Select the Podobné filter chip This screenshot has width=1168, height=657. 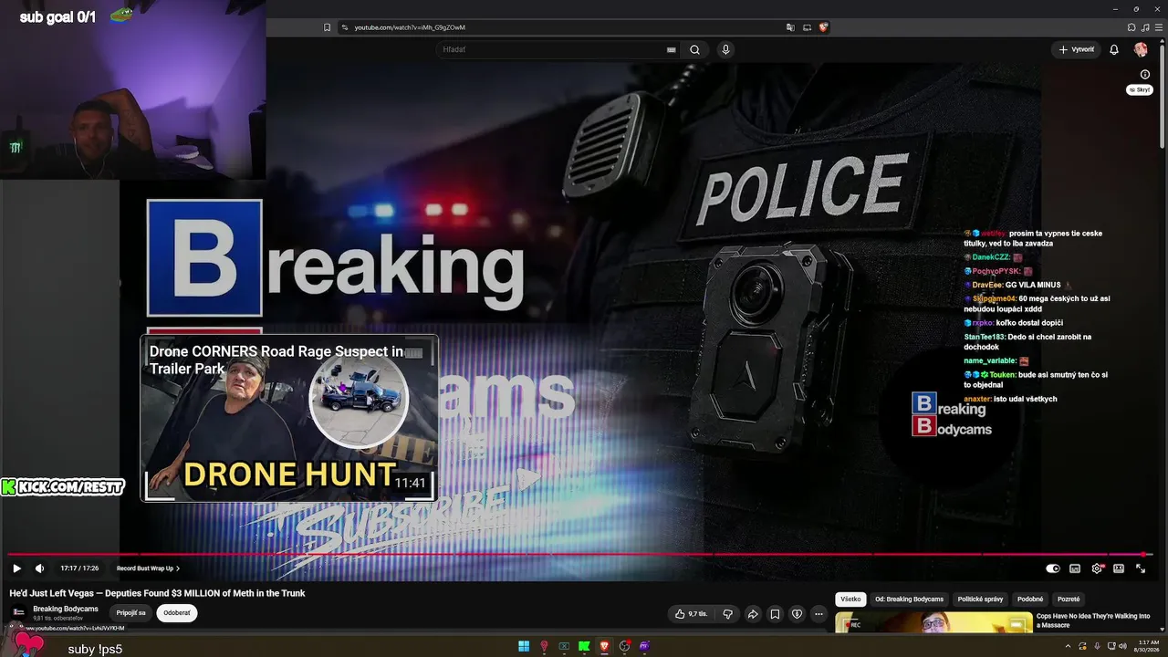(x=1030, y=600)
